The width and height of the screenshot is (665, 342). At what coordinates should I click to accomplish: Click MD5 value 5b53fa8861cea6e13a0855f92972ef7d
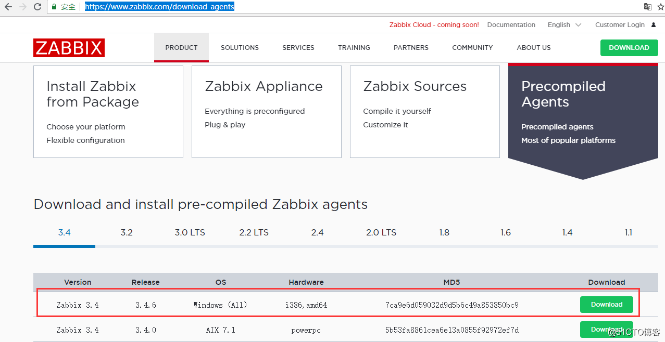pyautogui.click(x=451, y=330)
